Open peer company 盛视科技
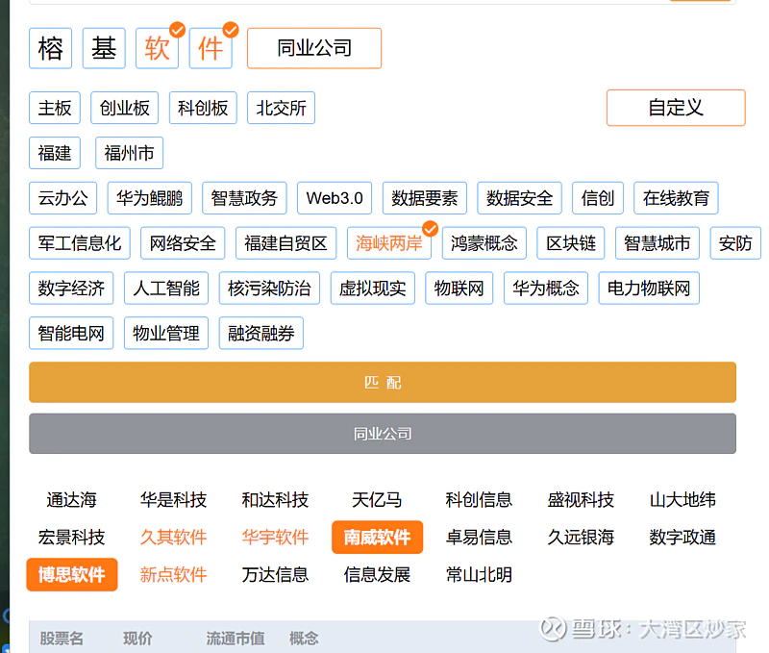The height and width of the screenshot is (653, 769). [582, 500]
